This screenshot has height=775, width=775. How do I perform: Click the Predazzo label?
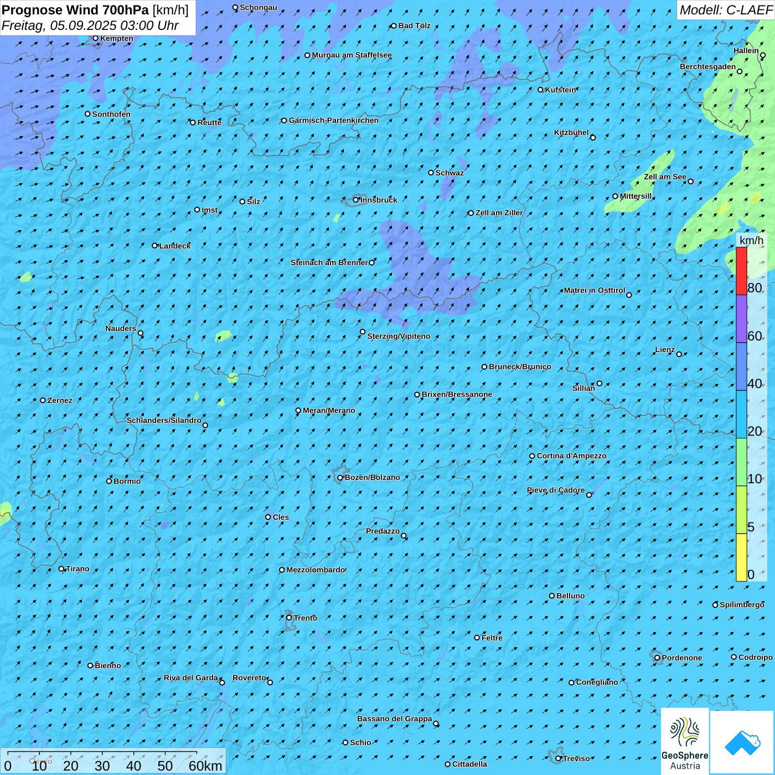click(383, 531)
